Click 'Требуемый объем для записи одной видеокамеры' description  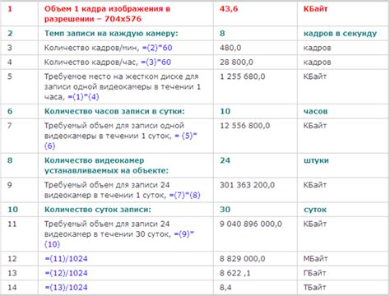coord(121,136)
